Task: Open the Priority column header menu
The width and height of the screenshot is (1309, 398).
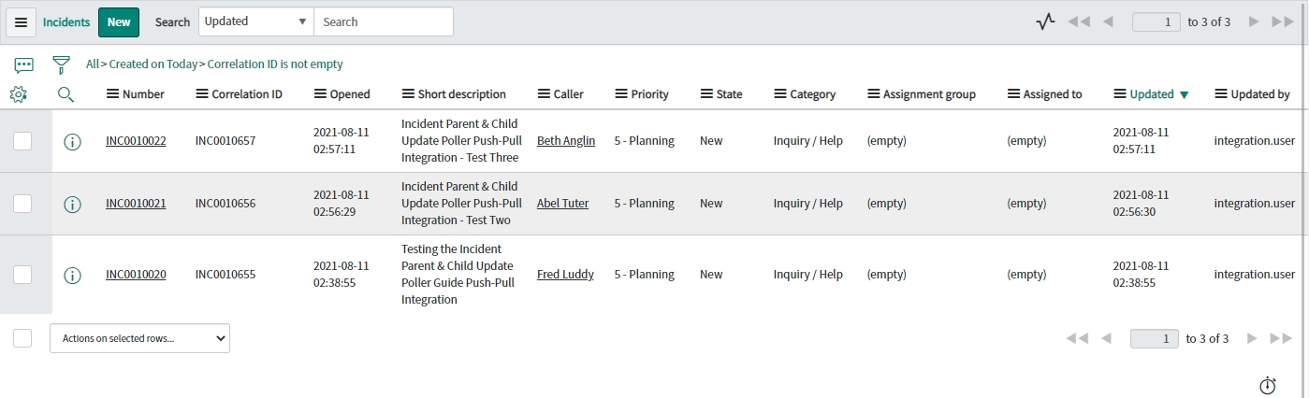Action: pos(621,94)
